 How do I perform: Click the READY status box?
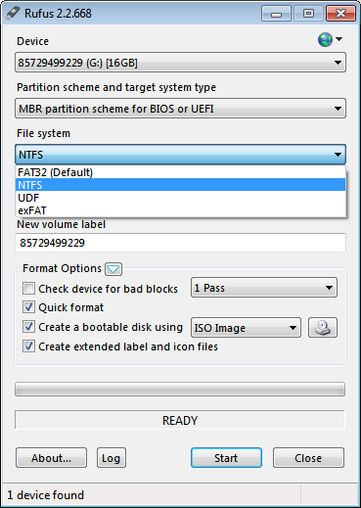(180, 420)
